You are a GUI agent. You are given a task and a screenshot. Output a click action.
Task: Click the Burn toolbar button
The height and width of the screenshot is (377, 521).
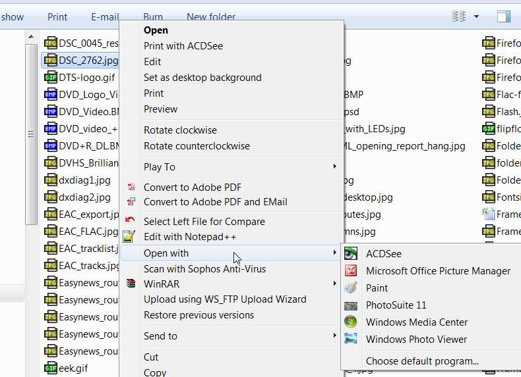153,16
